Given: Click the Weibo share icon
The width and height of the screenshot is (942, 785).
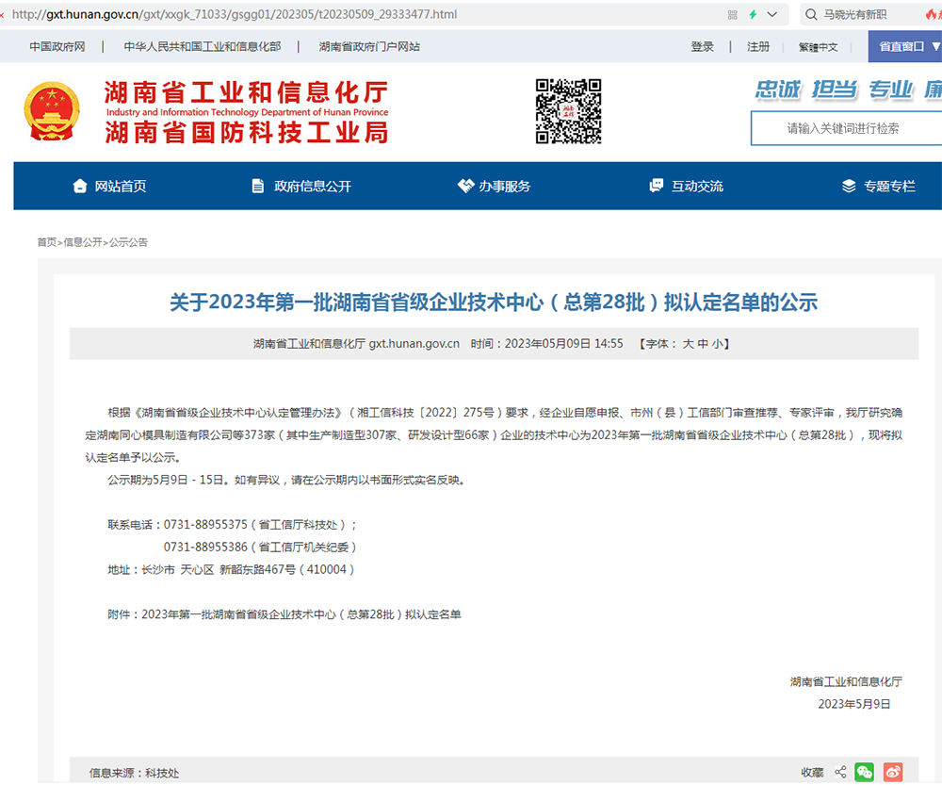Looking at the screenshot, I should click(x=891, y=772).
